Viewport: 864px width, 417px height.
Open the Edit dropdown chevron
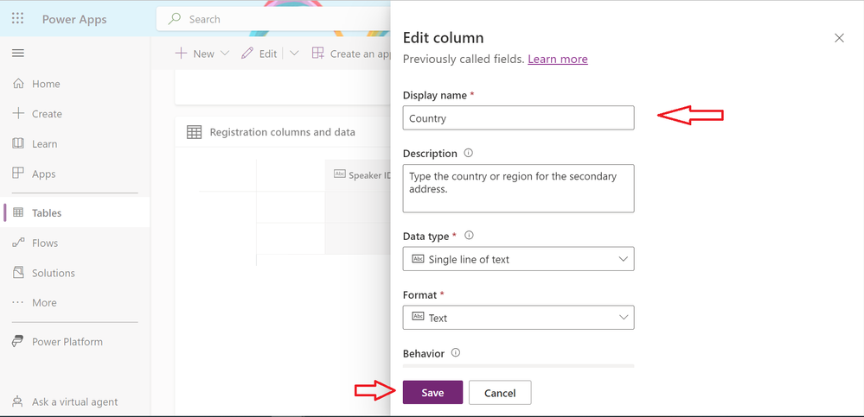[294, 54]
